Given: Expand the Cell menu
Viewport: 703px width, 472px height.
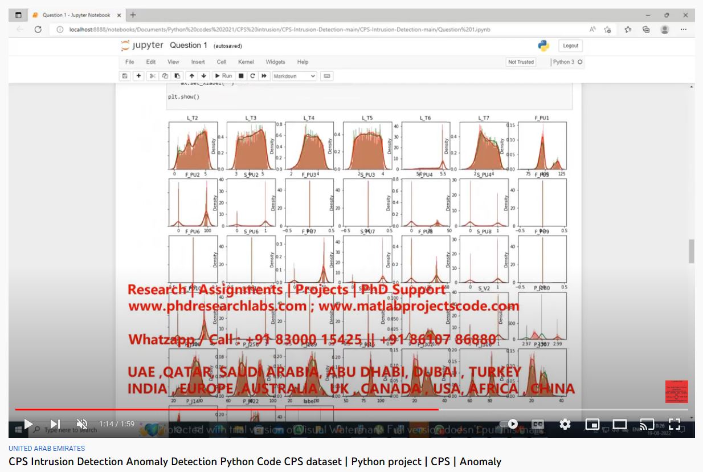Looking at the screenshot, I should [222, 62].
